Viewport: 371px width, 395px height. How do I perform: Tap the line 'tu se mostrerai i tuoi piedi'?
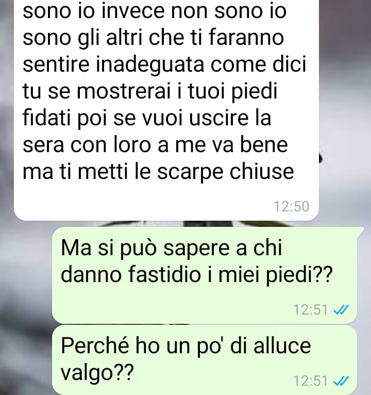point(150,92)
